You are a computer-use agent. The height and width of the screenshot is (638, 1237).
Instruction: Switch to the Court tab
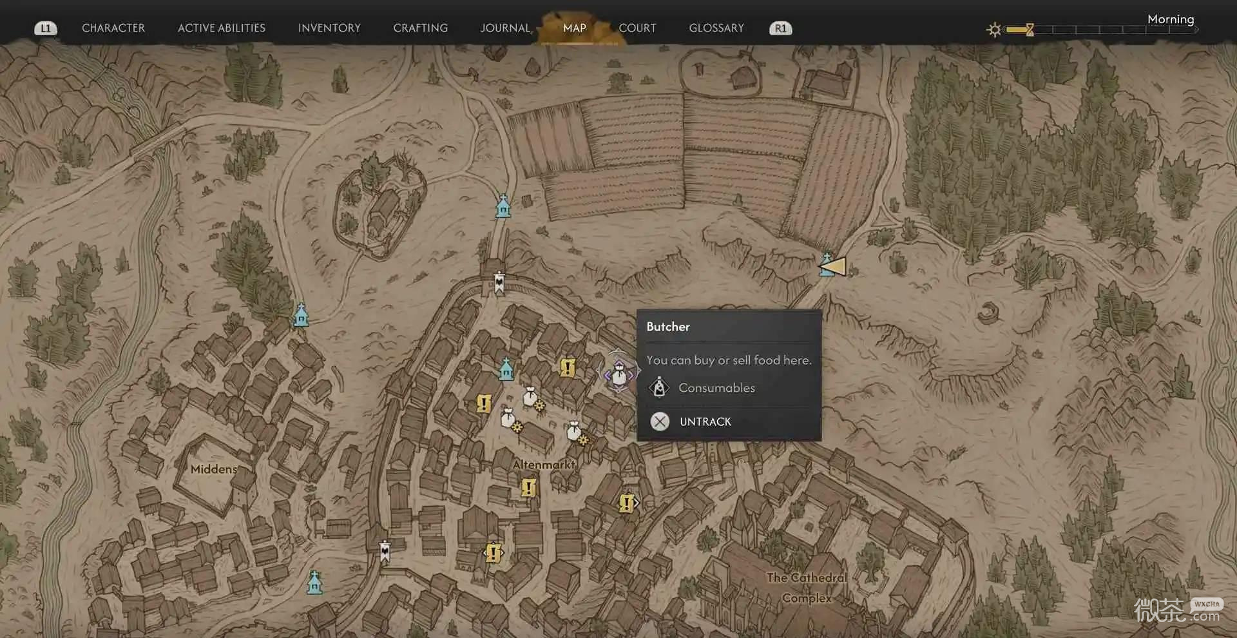click(x=637, y=28)
